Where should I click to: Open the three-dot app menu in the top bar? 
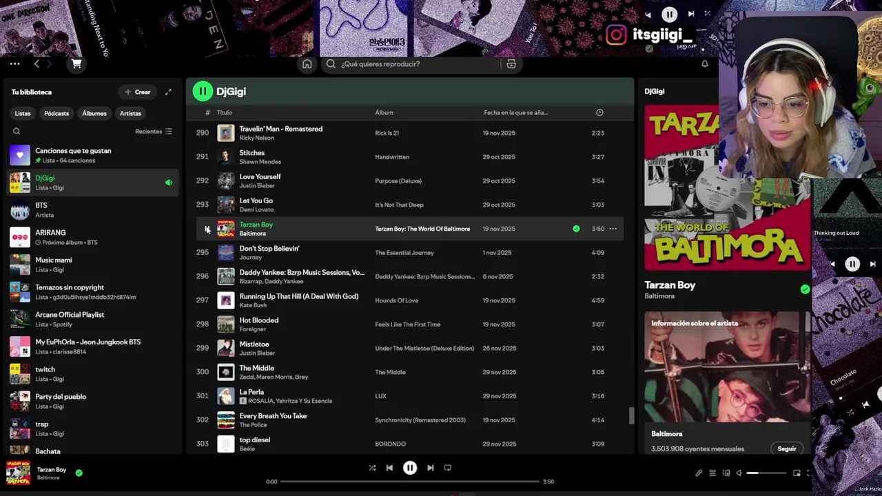coord(14,64)
